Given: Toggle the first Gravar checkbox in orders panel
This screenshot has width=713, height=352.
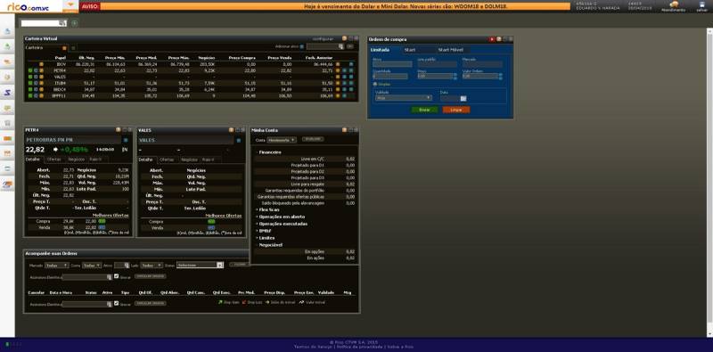Looking at the screenshot, I should (117, 276).
